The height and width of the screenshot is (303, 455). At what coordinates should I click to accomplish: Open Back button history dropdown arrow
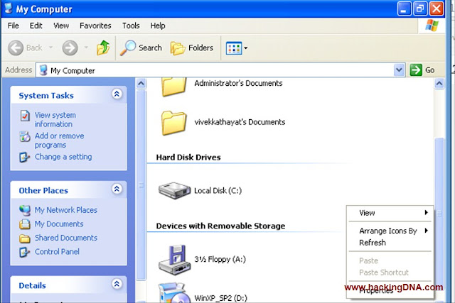[x=50, y=48]
